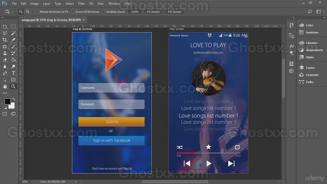Select the Clone Stamp tool
This screenshot has height=184, width=327.
(x=5, y=53)
